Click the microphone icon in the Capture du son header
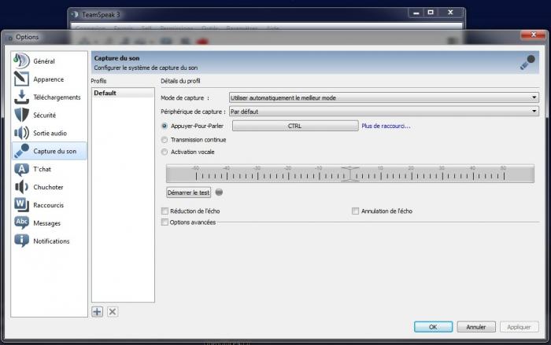 point(527,62)
